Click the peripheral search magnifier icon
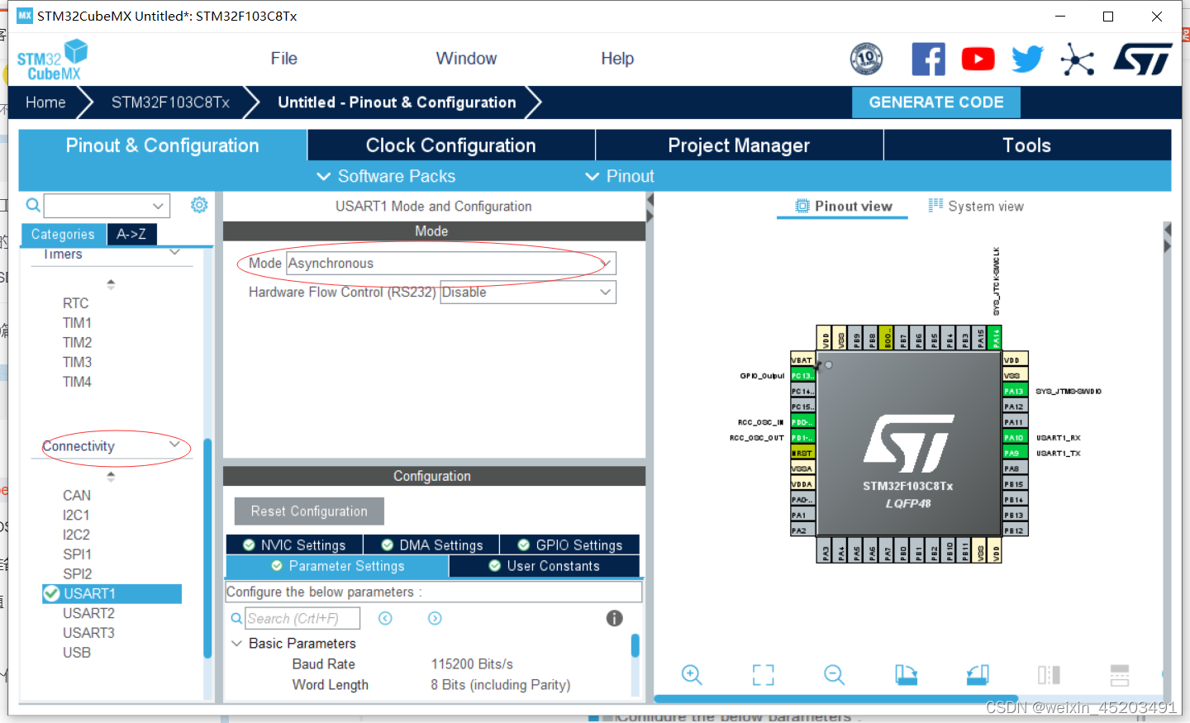The image size is (1190, 723). [x=33, y=205]
